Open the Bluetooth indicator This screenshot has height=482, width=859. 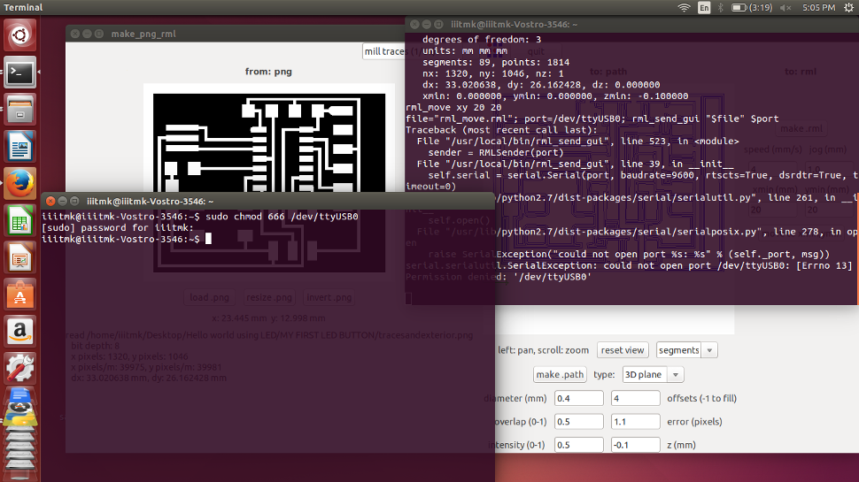(x=720, y=8)
